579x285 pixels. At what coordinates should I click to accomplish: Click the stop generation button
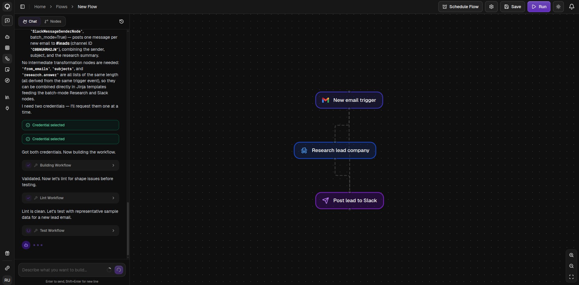pyautogui.click(x=119, y=270)
